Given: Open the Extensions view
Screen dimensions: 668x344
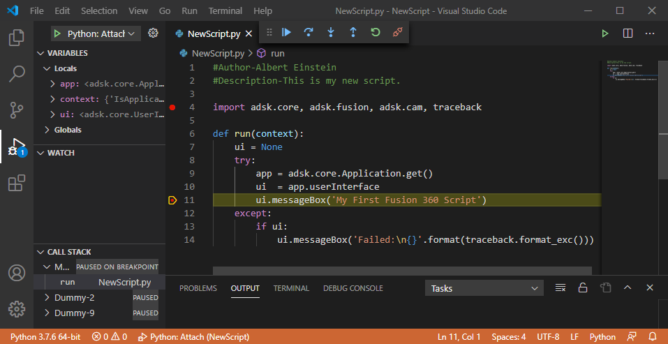Looking at the screenshot, I should (17, 183).
